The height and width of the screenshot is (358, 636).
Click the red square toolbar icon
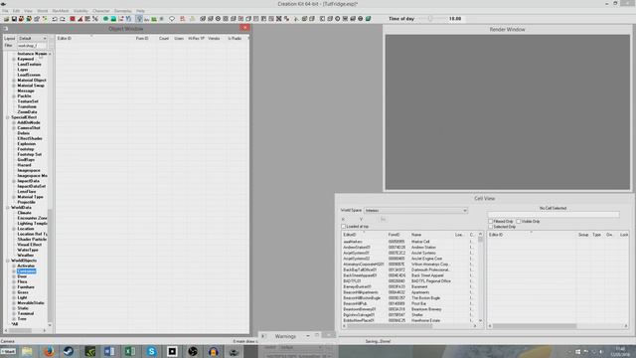coord(73,19)
